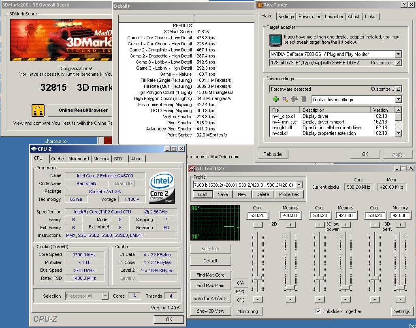416x328 pixels.
Task: Click the Version column header in RivaTuner
Action: click(x=383, y=110)
